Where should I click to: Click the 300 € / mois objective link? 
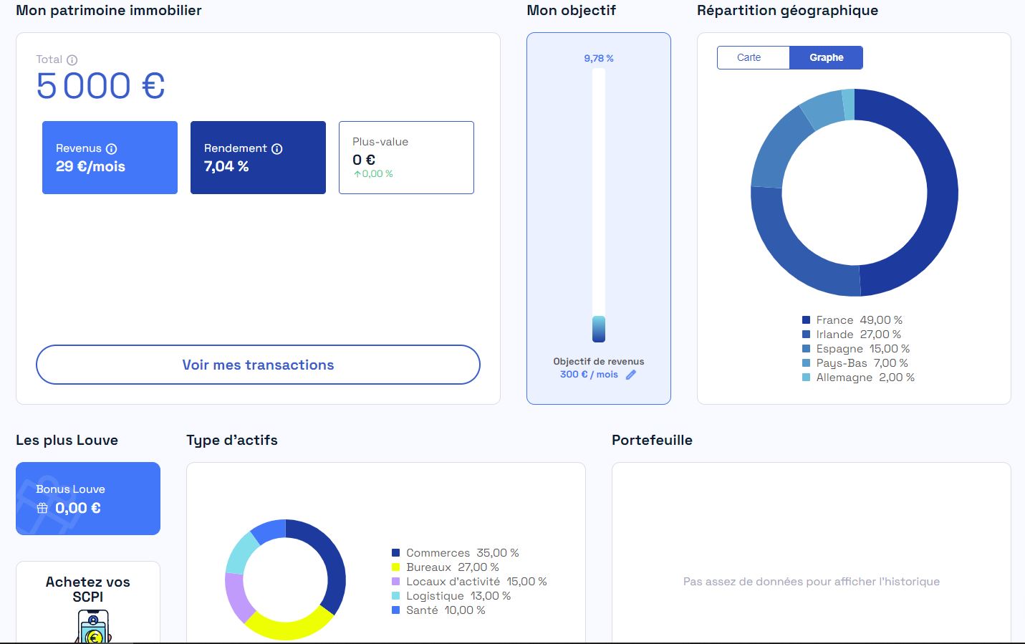click(x=589, y=375)
